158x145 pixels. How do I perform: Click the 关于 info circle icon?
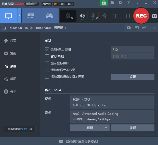(x=6, y=91)
